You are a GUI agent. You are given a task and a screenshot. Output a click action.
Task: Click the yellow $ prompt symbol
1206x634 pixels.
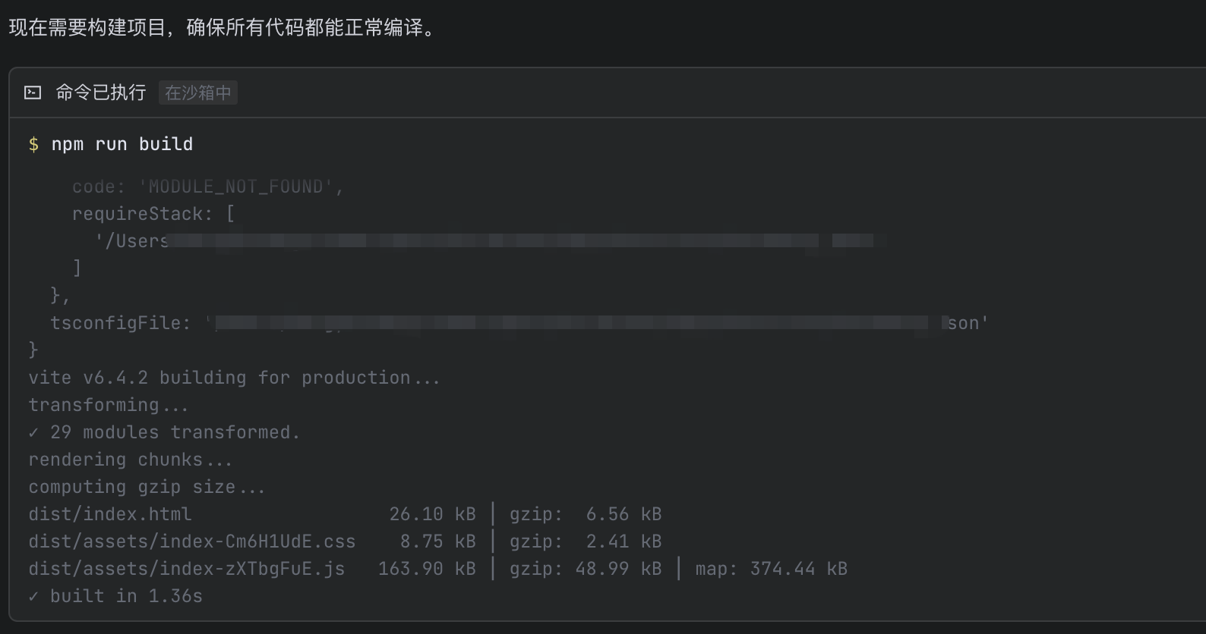click(x=33, y=144)
